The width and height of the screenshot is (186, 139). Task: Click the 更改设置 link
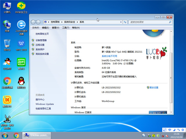point(154,87)
